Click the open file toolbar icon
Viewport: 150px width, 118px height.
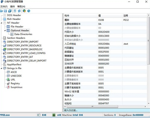(1, 11)
